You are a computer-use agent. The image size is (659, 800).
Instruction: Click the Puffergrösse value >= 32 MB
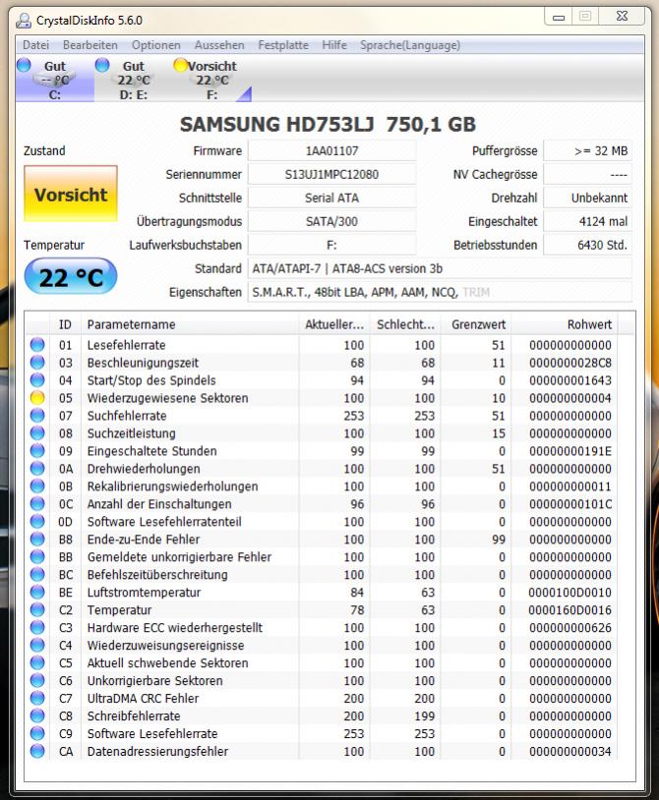587,151
